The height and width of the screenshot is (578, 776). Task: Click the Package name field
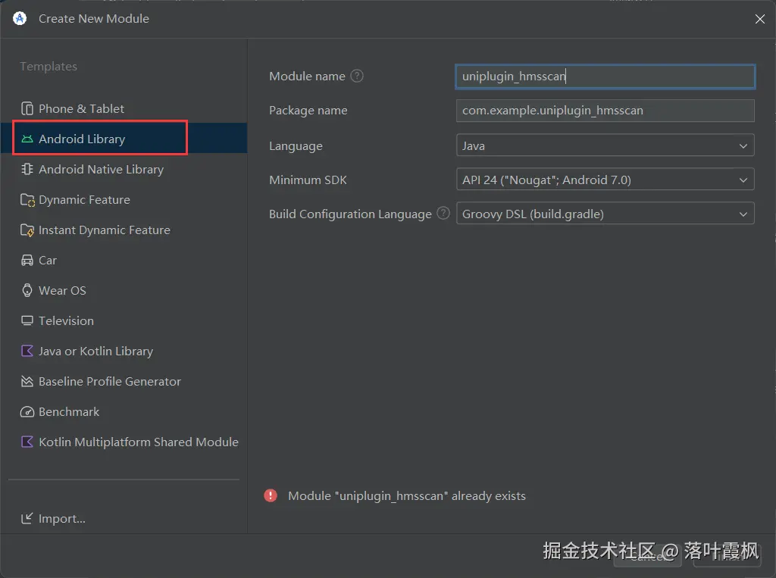605,111
